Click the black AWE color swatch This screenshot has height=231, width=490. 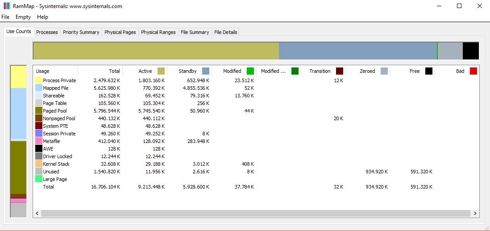click(x=39, y=149)
